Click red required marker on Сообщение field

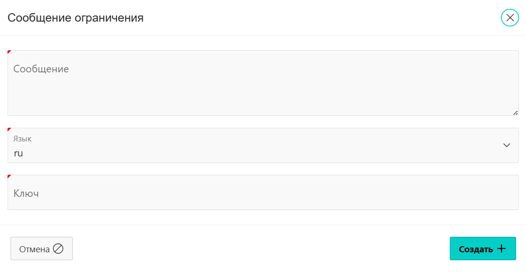point(9,52)
